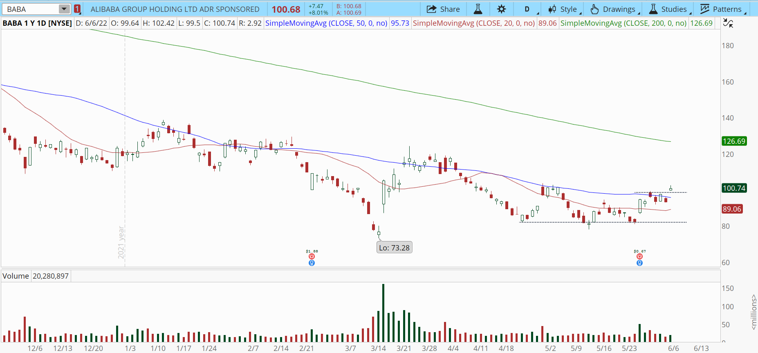This screenshot has width=758, height=353.
Task: Click the red 89.06 price axis bubble
Action: tap(732, 209)
